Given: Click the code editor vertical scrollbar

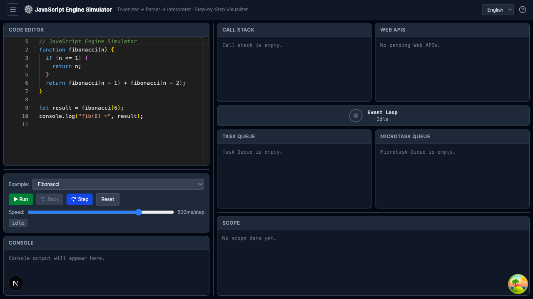Looking at the screenshot, I should [206, 100].
